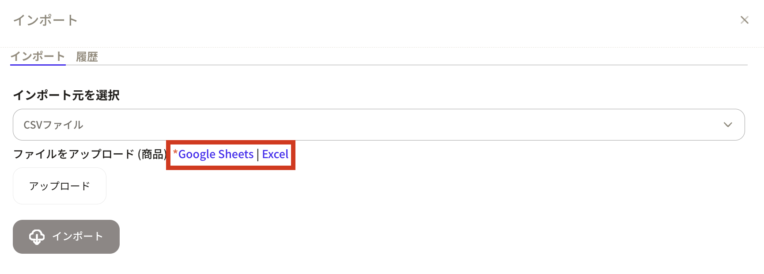Switch to the 履歴 tab

87,56
